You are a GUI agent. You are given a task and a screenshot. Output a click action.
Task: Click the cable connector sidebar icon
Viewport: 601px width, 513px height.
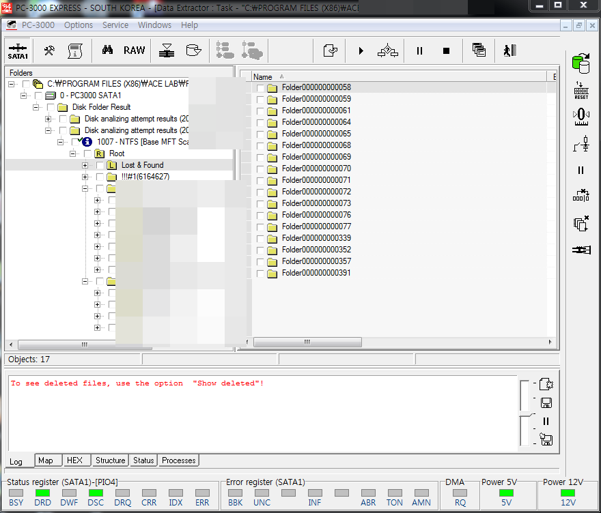(581, 250)
